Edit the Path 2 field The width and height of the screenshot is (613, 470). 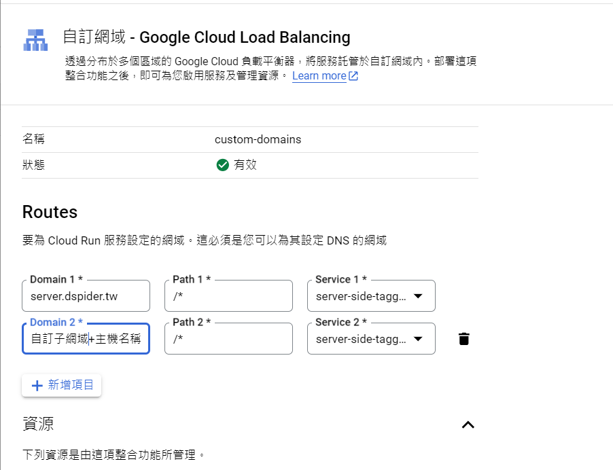click(228, 338)
